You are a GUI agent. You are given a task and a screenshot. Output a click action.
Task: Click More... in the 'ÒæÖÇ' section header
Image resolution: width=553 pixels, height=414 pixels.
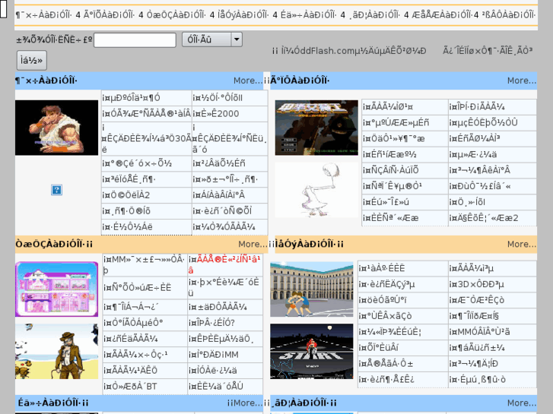pyautogui.click(x=253, y=244)
